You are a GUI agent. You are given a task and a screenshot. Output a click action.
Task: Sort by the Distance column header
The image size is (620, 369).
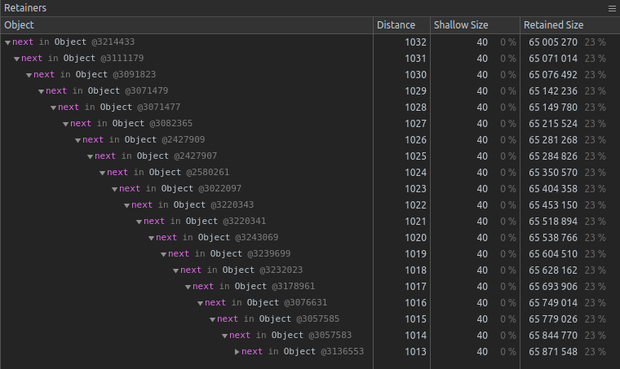pos(401,25)
